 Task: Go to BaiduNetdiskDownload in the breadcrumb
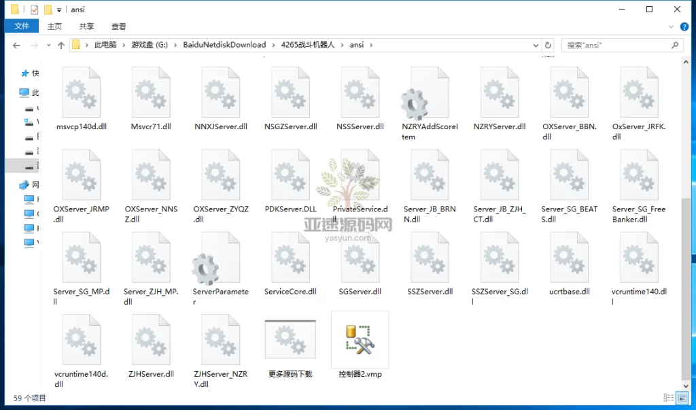tap(224, 45)
